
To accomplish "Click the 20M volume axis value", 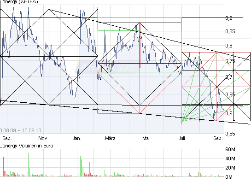I will (230, 168).
